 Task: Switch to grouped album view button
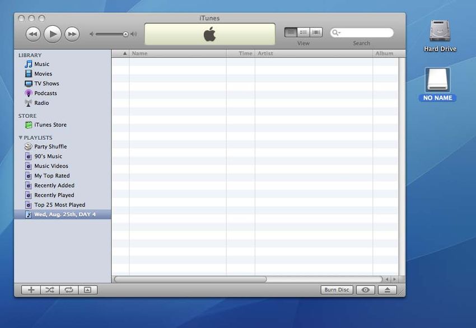pos(304,32)
